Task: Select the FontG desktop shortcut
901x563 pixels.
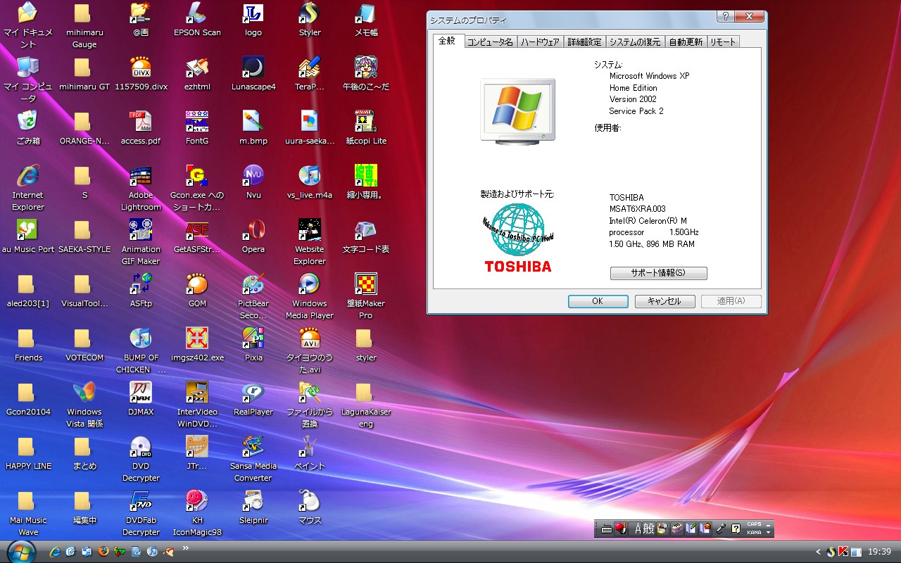Action: pos(197,128)
